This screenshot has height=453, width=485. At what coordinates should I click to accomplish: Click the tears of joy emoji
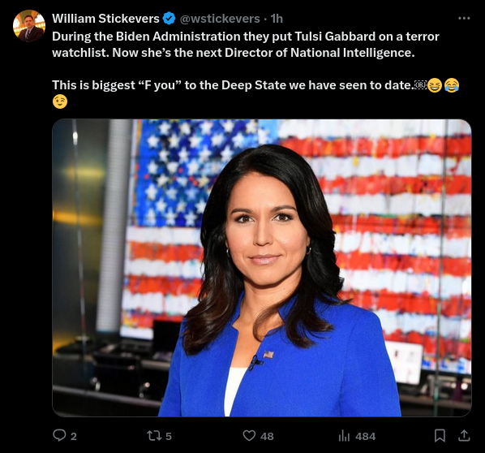pos(452,85)
